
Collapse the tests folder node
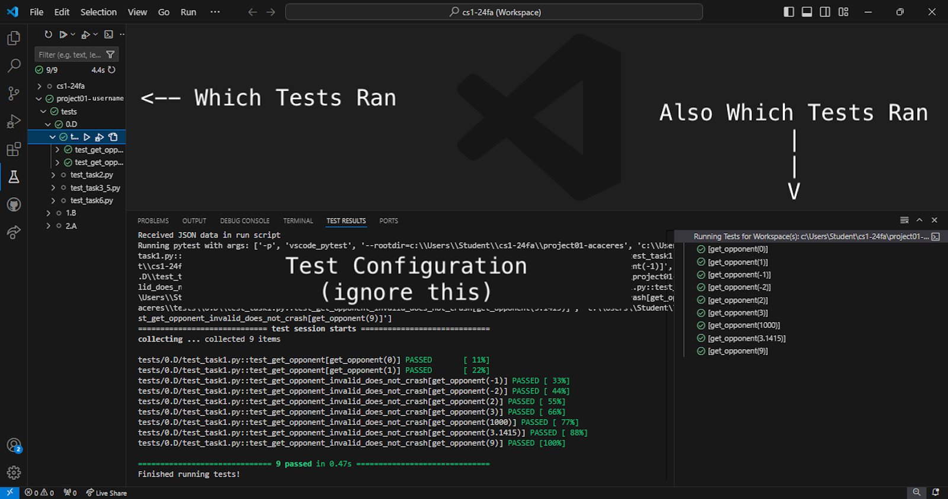pyautogui.click(x=43, y=111)
